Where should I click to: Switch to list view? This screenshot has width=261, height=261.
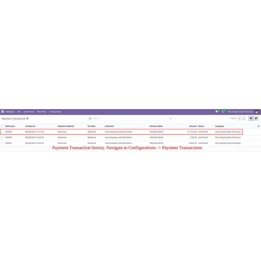251,118
